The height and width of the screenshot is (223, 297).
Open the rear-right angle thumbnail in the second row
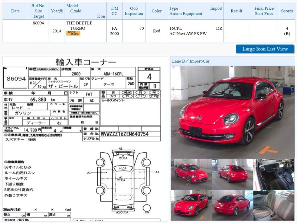[232, 205]
